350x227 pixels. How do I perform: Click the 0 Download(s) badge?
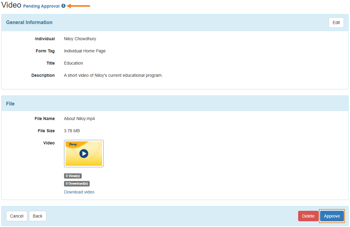[x=77, y=183]
